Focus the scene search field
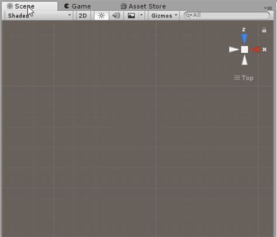This screenshot has height=237, width=277. pos(227,15)
